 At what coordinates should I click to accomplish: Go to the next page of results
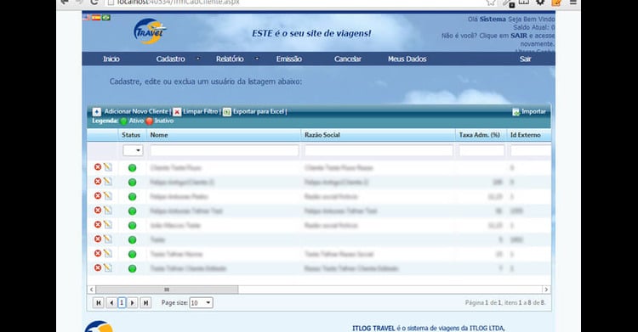[x=132, y=303]
